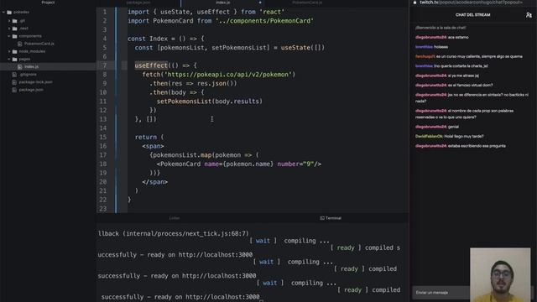Viewport: 537px width, 302px height.
Task: Click the pokedex root folder icon
Action: (9, 13)
